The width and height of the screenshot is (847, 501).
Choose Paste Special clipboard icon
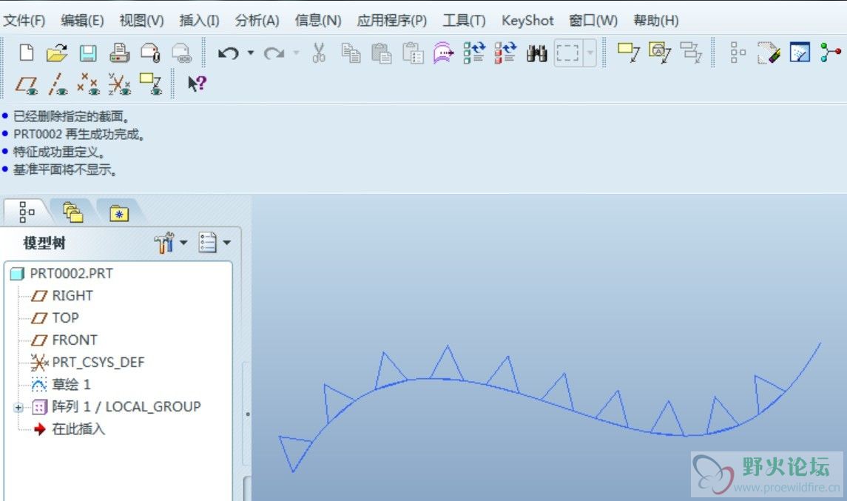(x=414, y=53)
